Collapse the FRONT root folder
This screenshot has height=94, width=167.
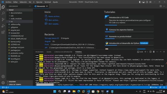point(20,10)
